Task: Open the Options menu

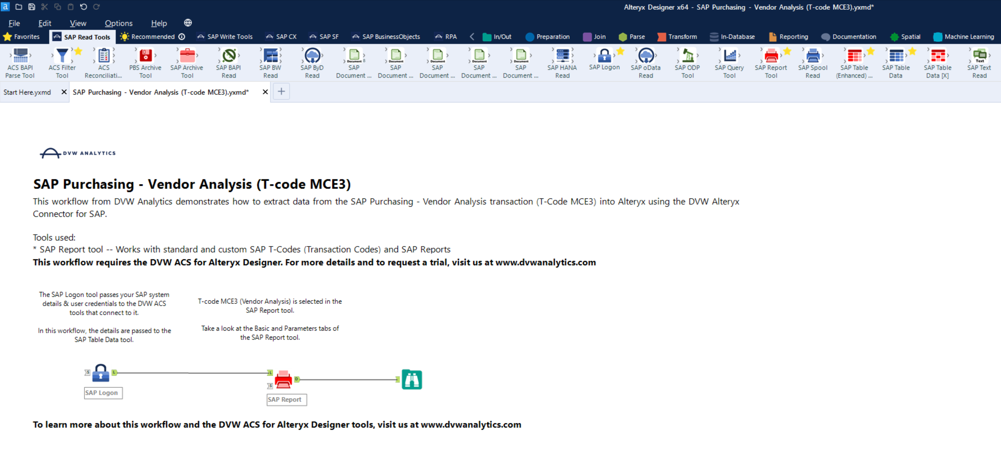Action: 118,23
